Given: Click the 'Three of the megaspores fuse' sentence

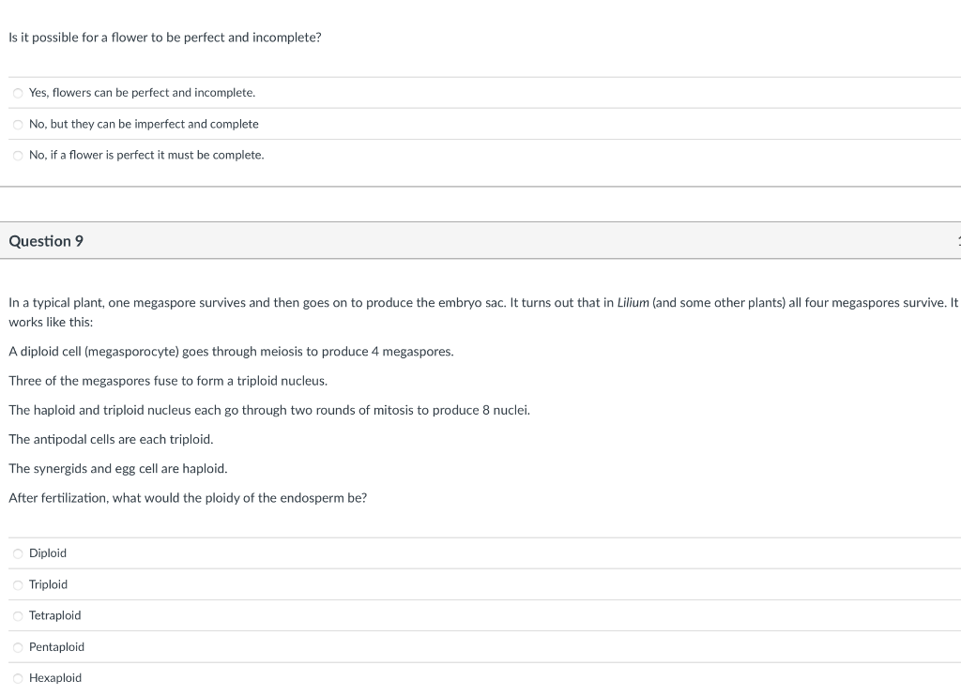Looking at the screenshot, I should (x=168, y=381).
